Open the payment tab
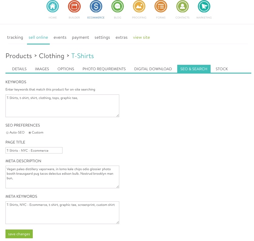Viewport: 254px width, 241px height. (x=80, y=37)
